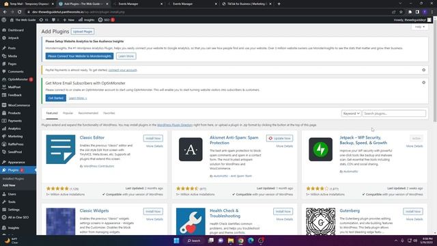Open Analytics in the sidebar

pyautogui.click(x=14, y=128)
